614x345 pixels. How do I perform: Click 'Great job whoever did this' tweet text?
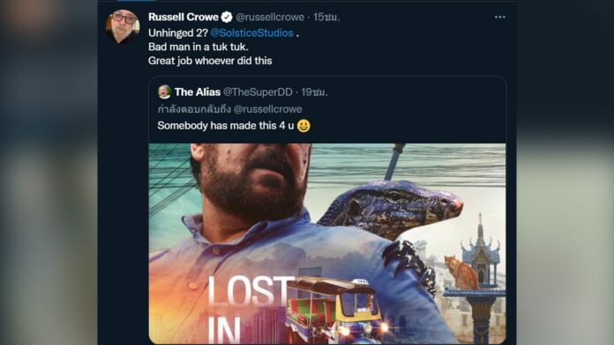click(210, 61)
